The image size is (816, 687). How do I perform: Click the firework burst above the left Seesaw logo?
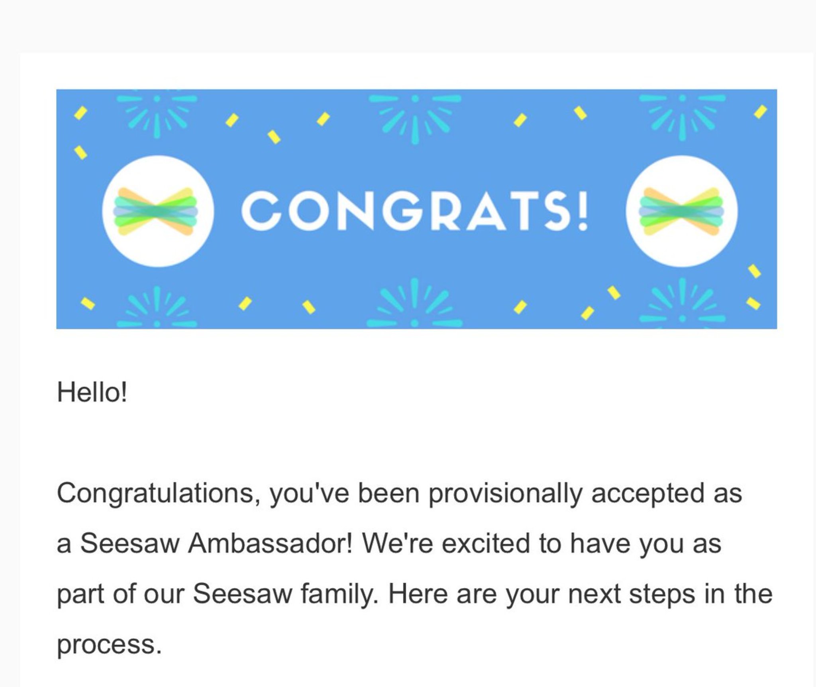point(157,113)
